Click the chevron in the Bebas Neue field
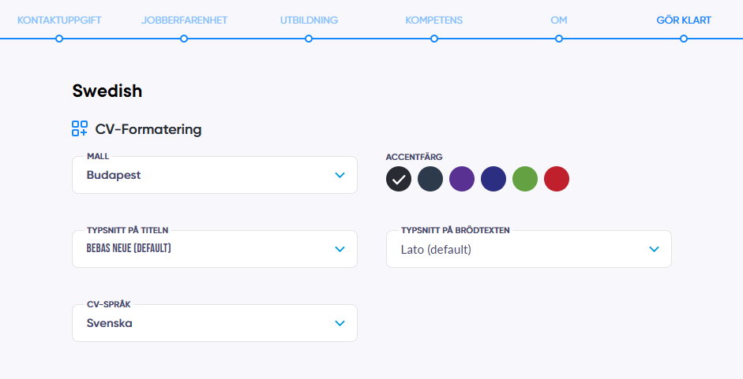743x379 pixels. [340, 249]
